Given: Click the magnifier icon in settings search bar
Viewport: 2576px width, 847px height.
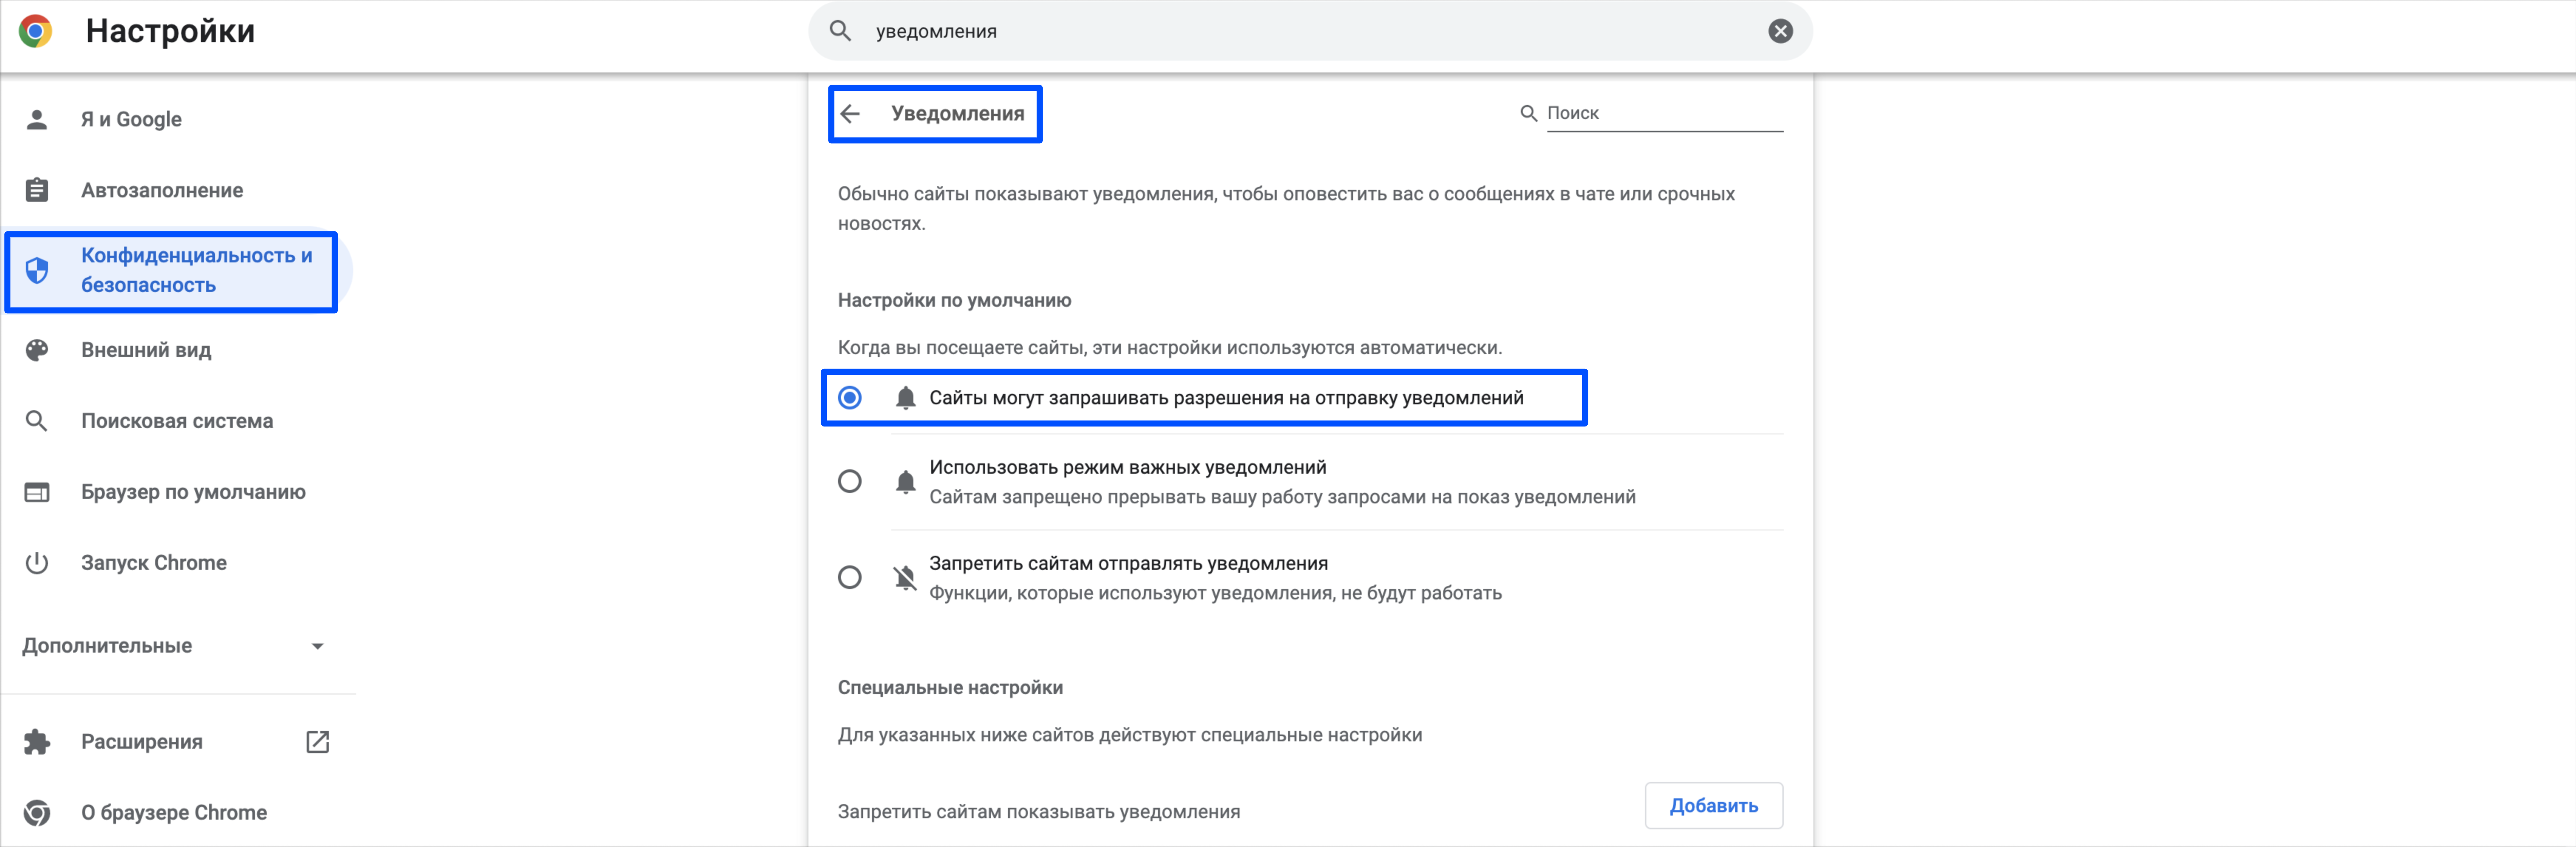Looking at the screenshot, I should pyautogui.click(x=840, y=31).
